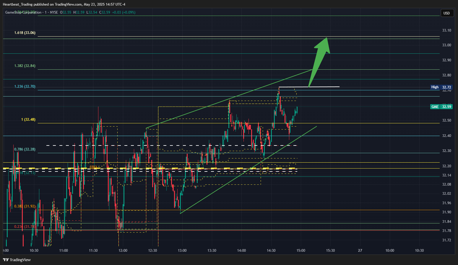Click the 31.90 price axis value
The width and height of the screenshot is (458, 265).
(x=446, y=212)
